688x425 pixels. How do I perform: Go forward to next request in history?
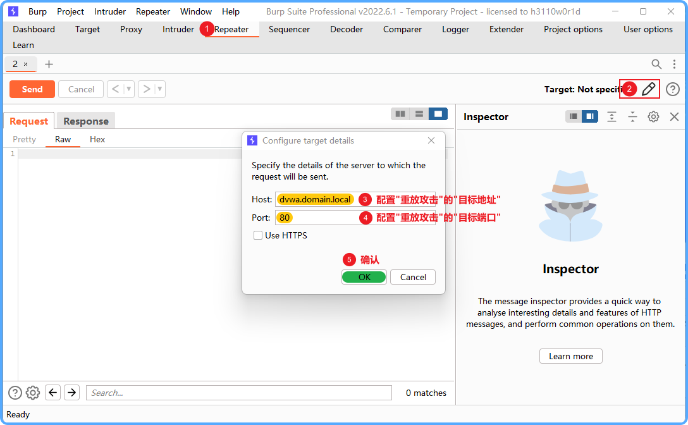[147, 89]
